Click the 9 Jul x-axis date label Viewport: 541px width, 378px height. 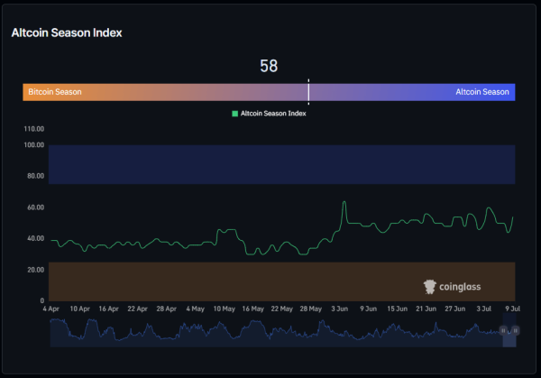[x=513, y=309]
